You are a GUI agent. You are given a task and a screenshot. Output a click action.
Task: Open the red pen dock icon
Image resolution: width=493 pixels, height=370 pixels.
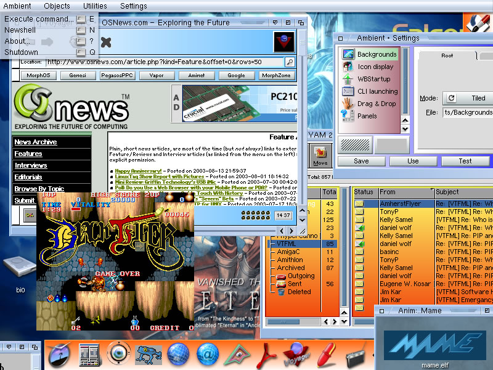[327, 356]
